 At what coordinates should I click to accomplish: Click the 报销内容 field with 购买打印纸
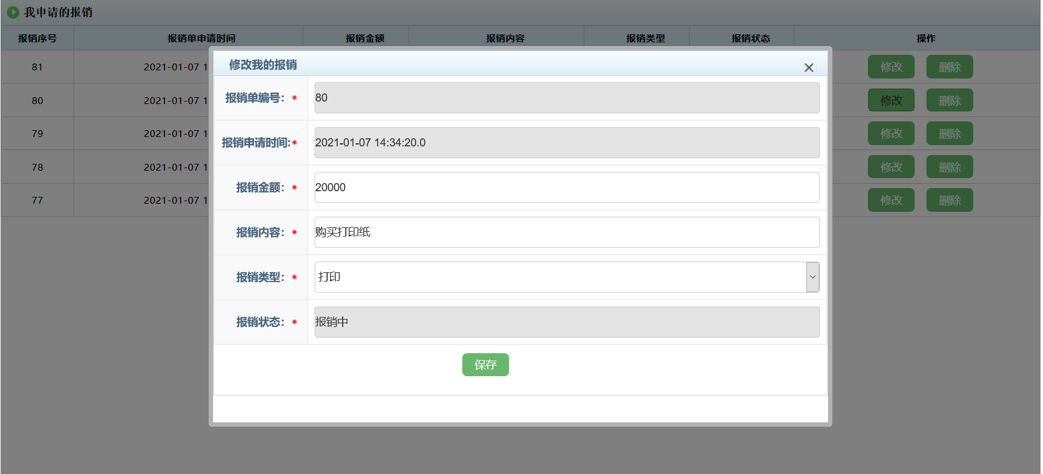(x=567, y=232)
